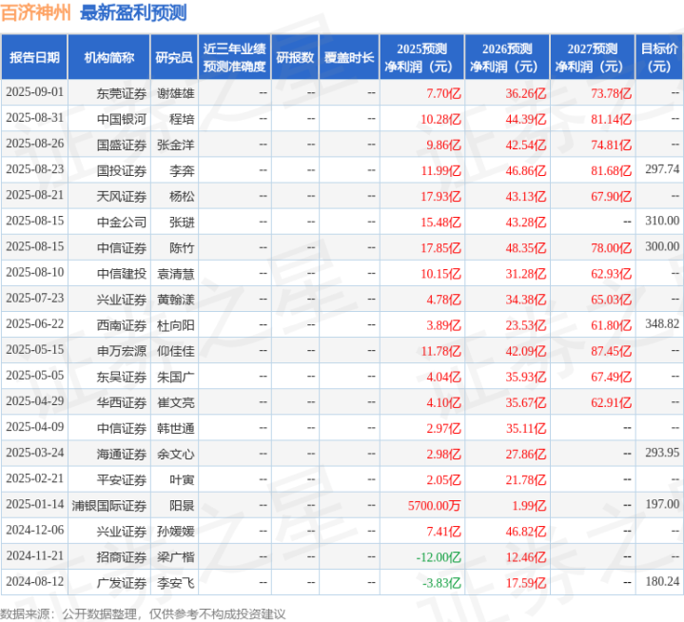684x622 pixels.
Task: Click the 百济神州 stock name title
Action: [x=37, y=13]
